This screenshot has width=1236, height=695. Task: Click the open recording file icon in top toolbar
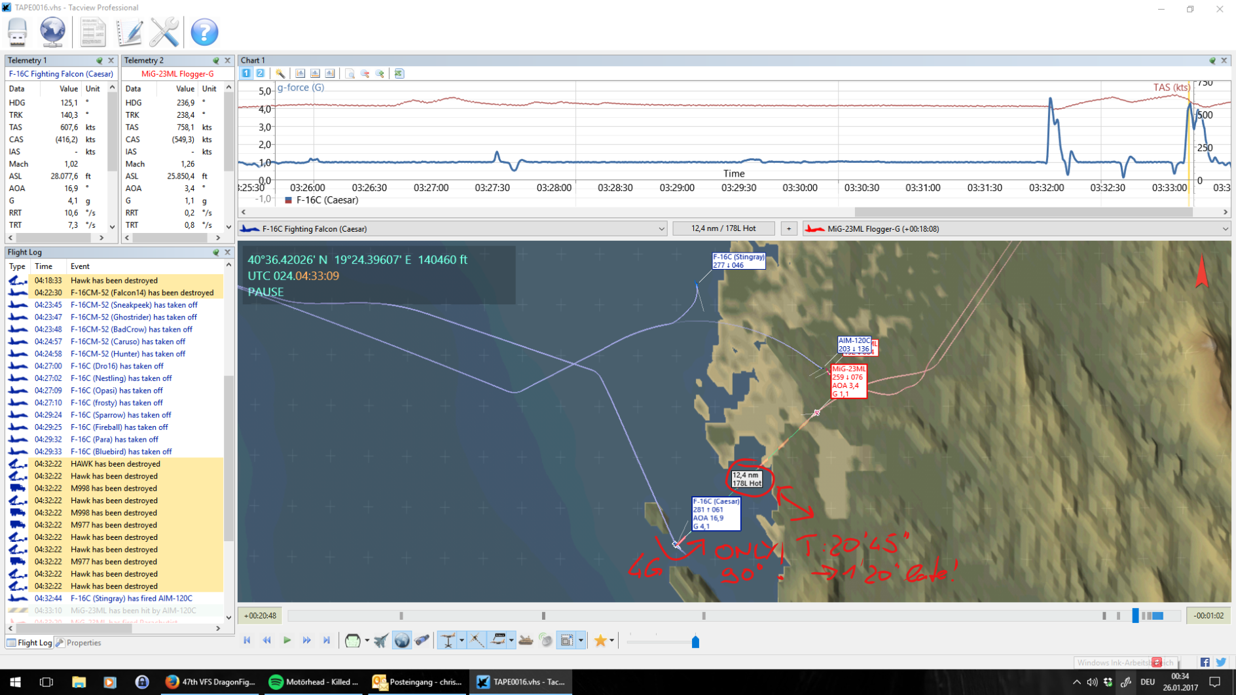pyautogui.click(x=18, y=31)
